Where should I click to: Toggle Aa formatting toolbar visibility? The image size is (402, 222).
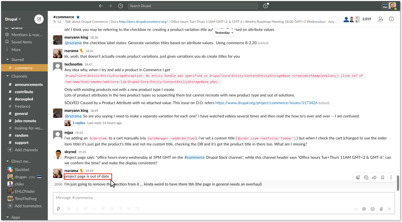356,209
